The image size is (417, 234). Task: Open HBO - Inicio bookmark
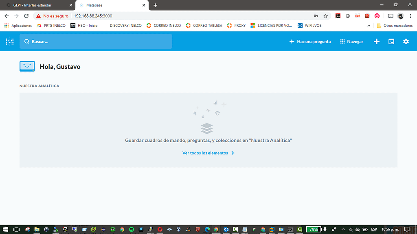click(x=84, y=26)
